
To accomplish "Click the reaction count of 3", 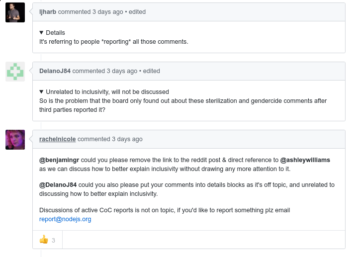I will pos(53,240).
